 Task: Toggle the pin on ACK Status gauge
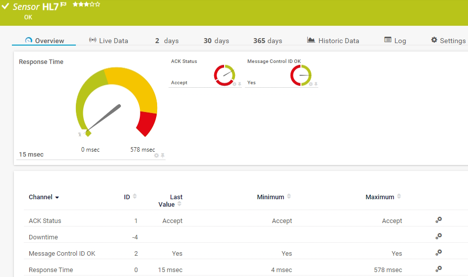(240, 84)
